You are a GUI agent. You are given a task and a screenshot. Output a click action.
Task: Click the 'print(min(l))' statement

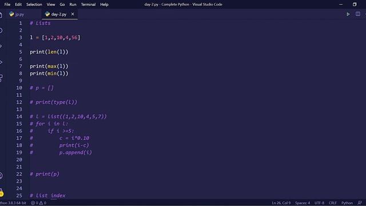[x=49, y=73]
